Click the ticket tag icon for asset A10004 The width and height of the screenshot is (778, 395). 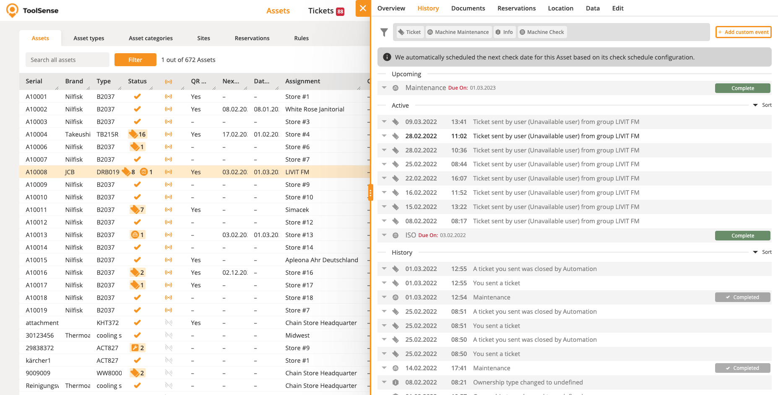click(x=133, y=134)
